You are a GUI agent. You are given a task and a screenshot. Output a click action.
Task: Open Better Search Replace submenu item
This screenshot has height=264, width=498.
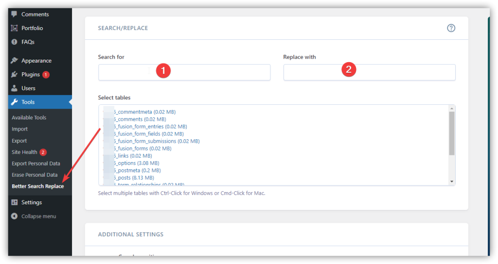(x=37, y=186)
